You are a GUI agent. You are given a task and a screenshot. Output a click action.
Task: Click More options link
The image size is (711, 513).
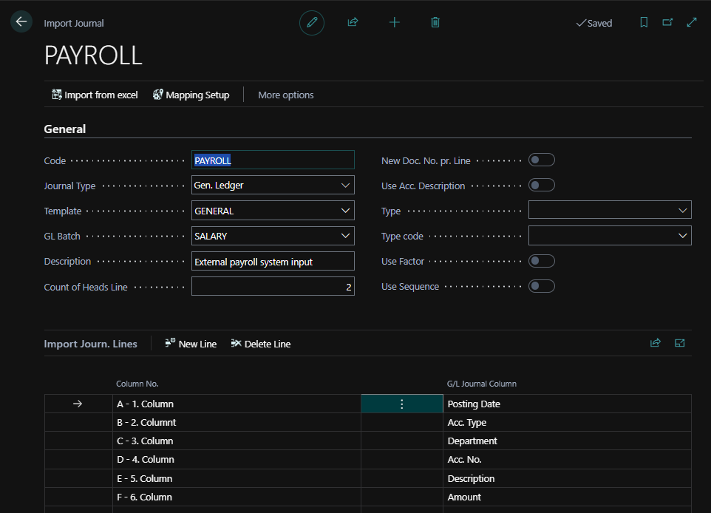tap(285, 95)
